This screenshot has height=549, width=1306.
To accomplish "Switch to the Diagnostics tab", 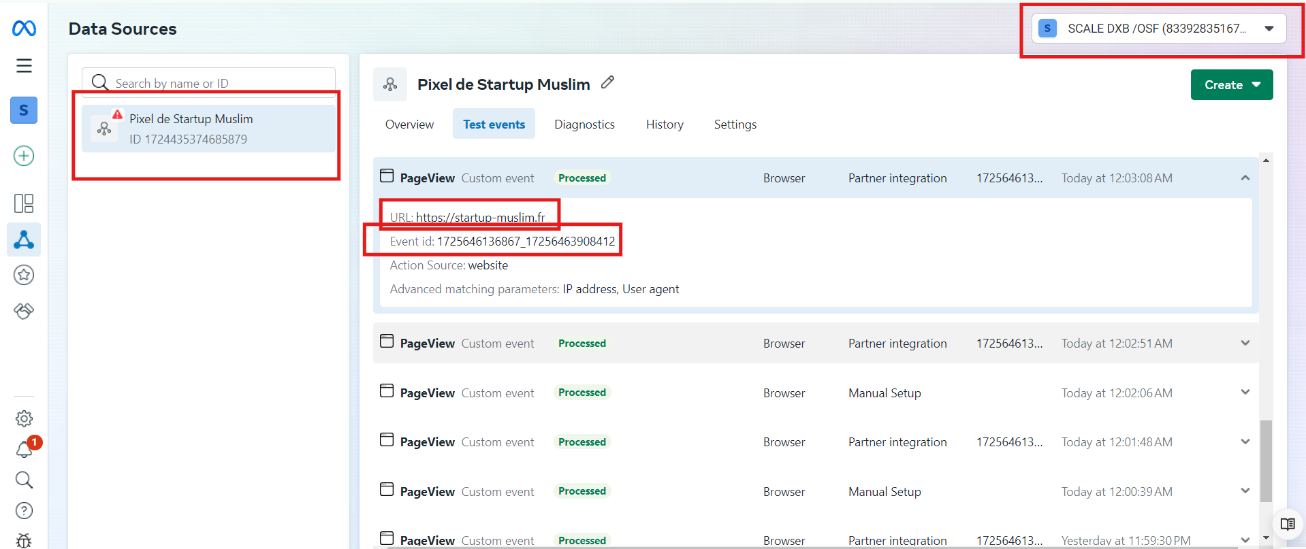I will (x=584, y=124).
